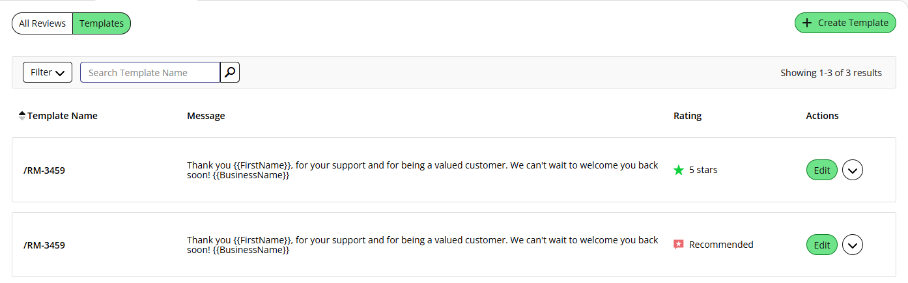Click the plus icon in Create Template

point(807,23)
